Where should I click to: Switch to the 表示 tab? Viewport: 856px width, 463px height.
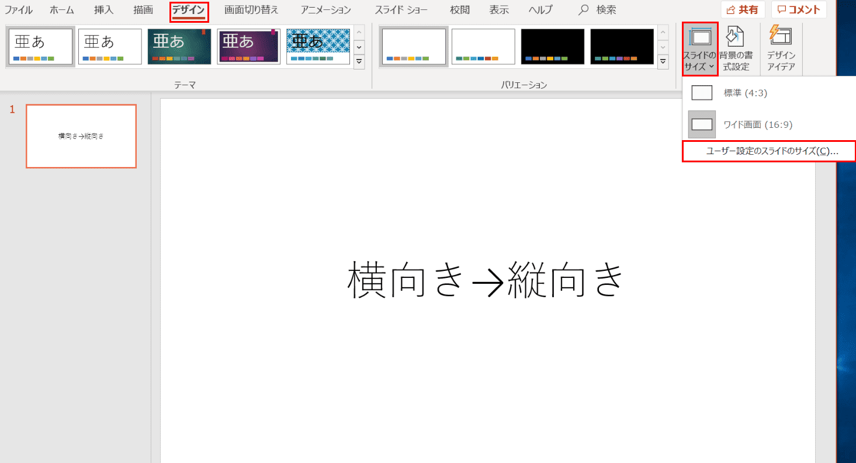(x=498, y=10)
